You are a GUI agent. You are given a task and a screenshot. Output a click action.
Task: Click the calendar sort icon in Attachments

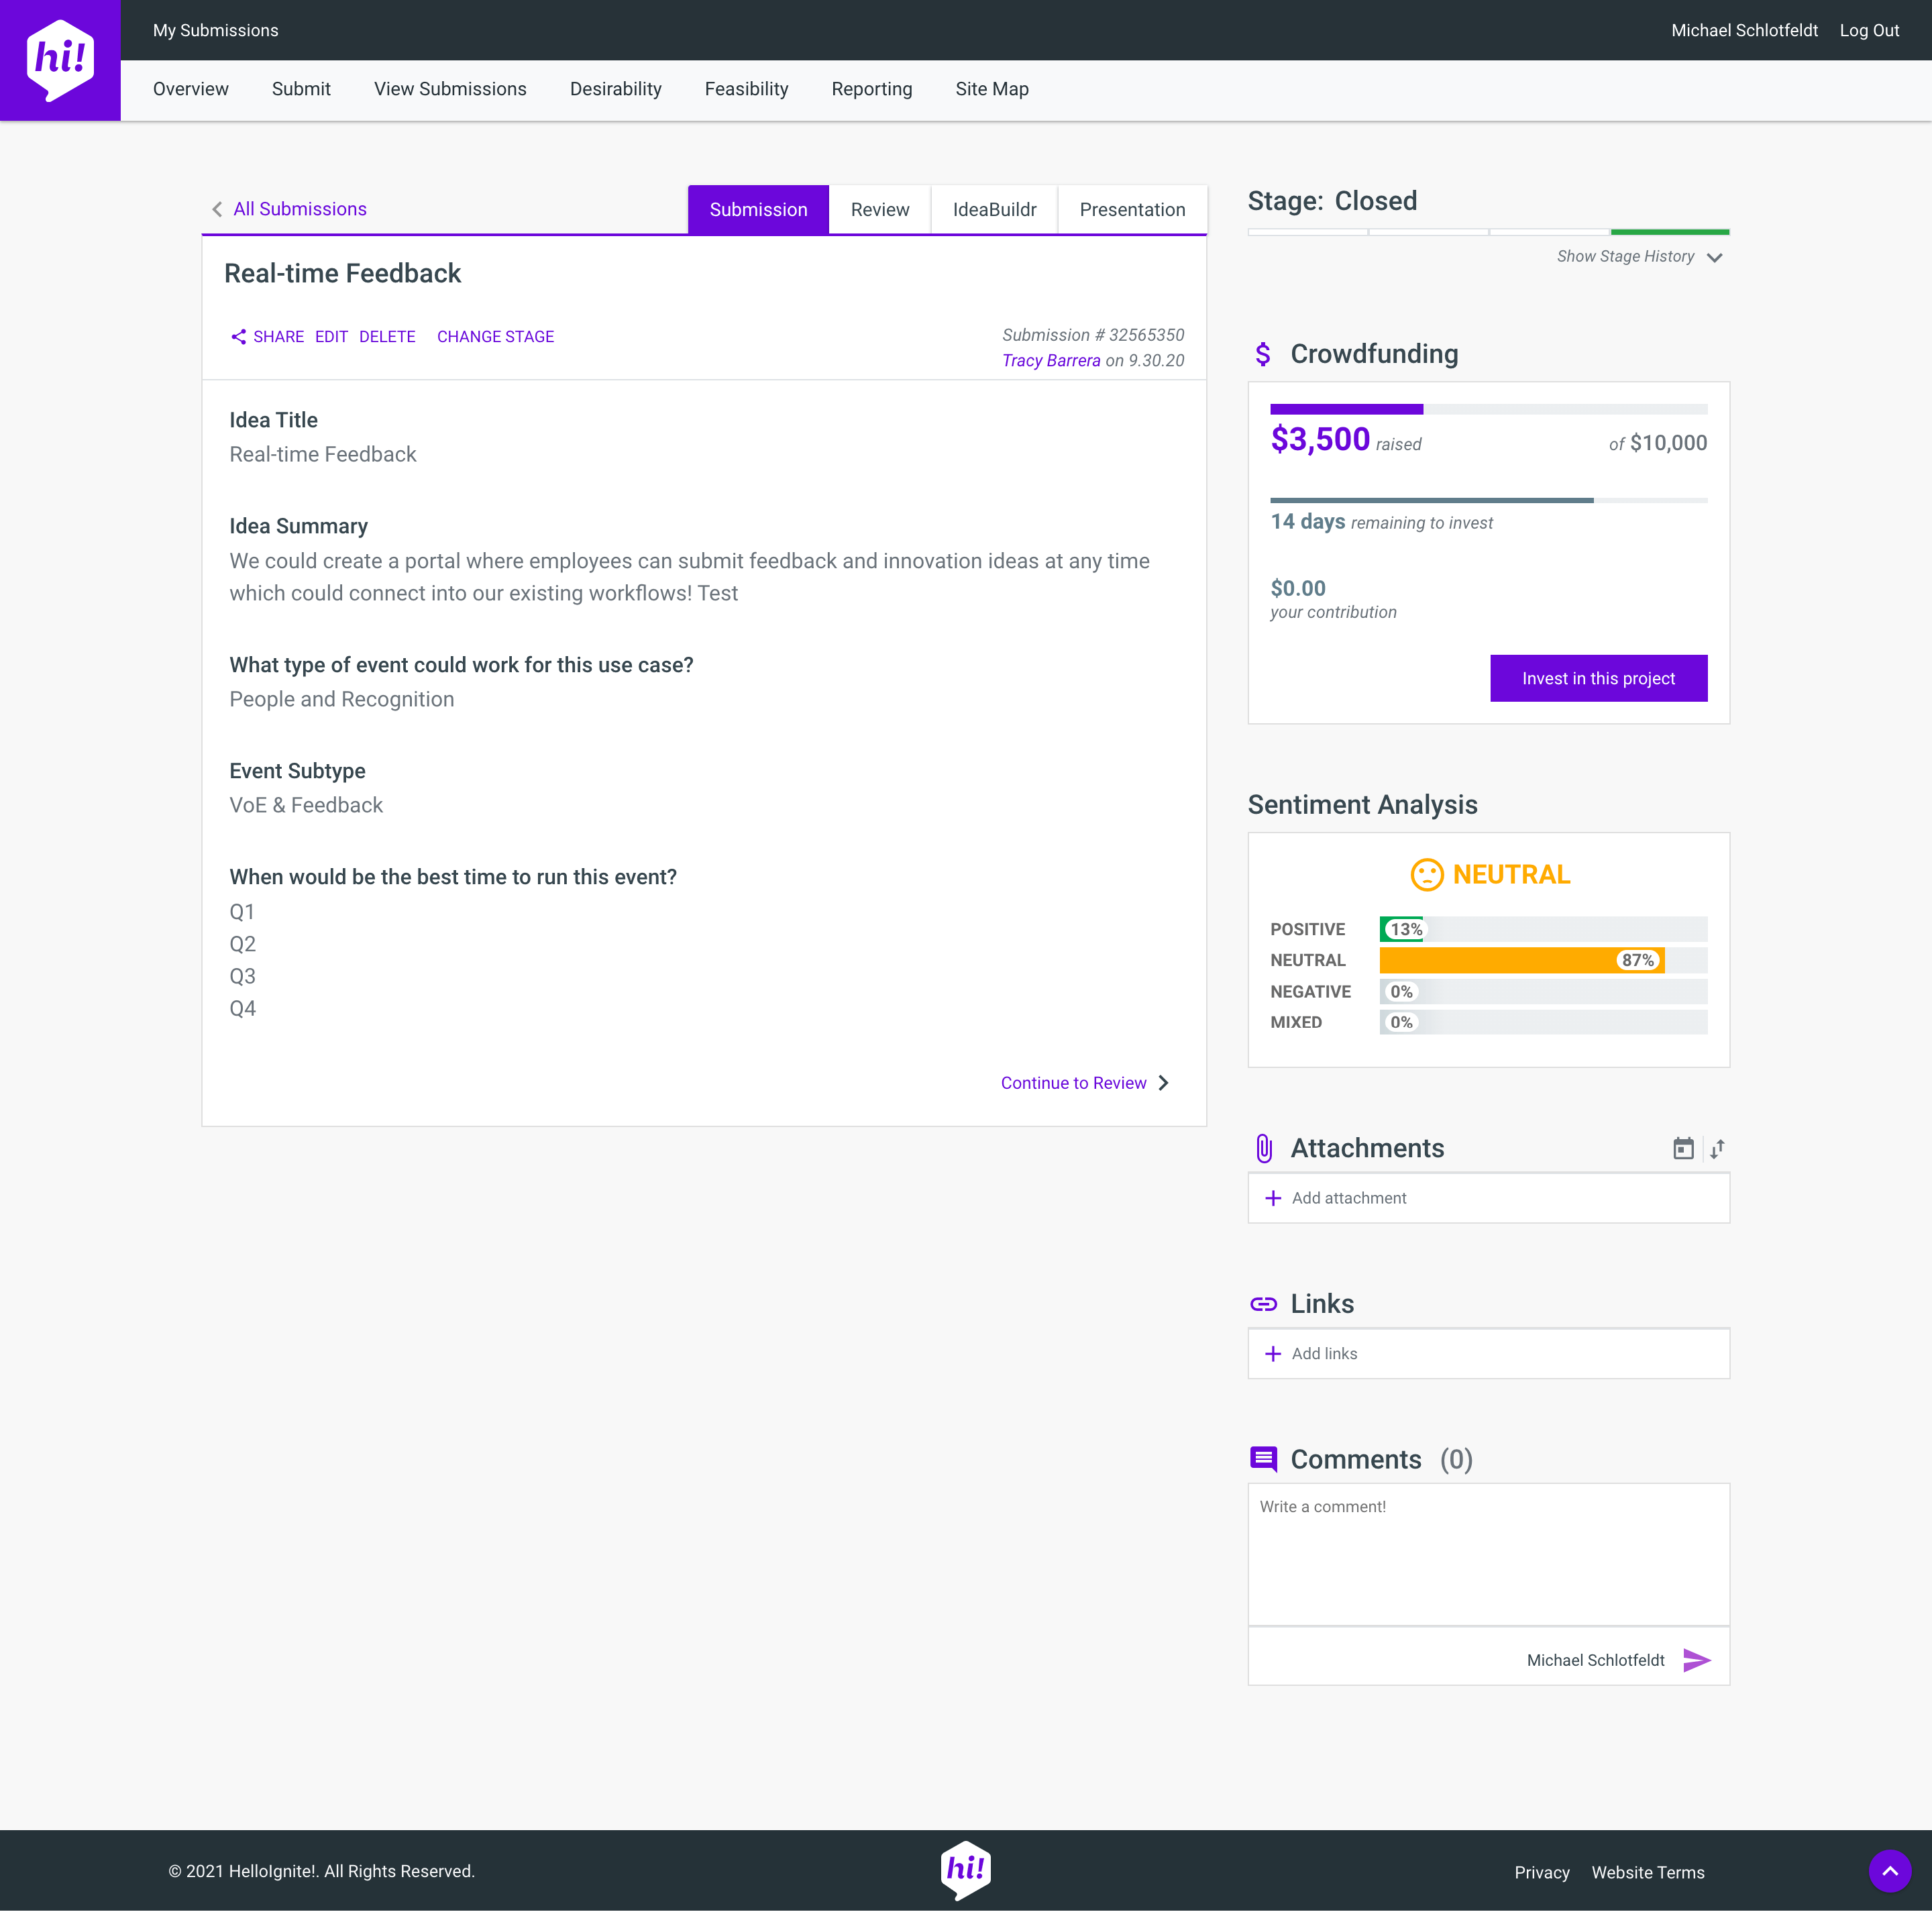coord(1683,1148)
